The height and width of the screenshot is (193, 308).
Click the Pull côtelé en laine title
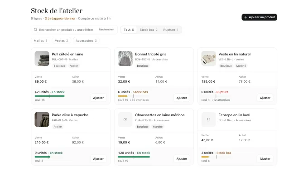click(x=67, y=54)
